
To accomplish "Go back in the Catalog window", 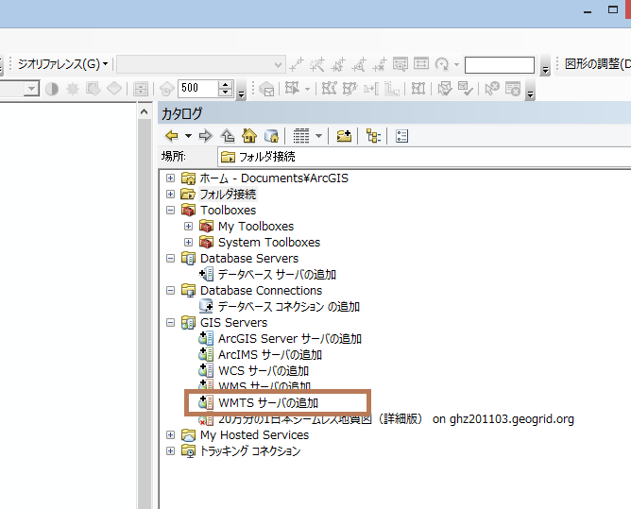I will pos(171,136).
